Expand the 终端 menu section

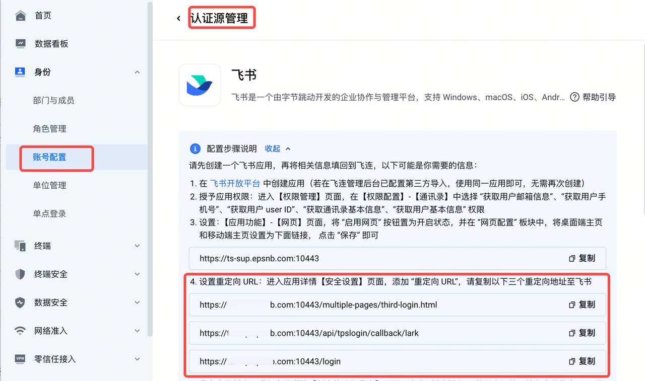point(137,246)
